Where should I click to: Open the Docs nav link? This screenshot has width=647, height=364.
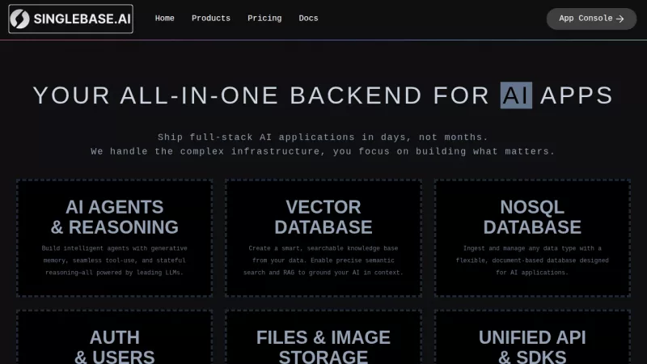click(x=308, y=18)
